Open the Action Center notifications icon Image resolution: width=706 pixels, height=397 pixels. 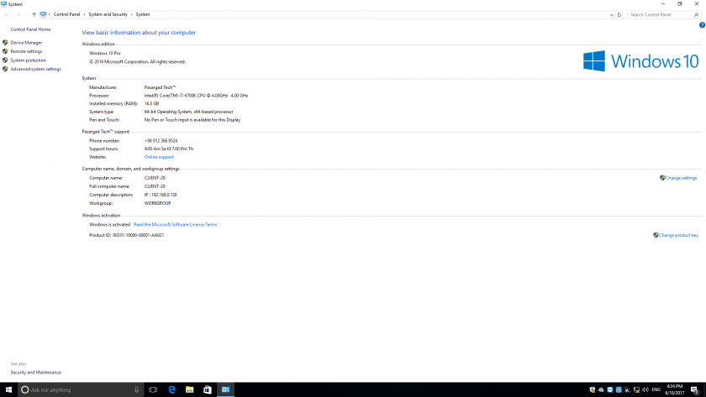(x=694, y=389)
